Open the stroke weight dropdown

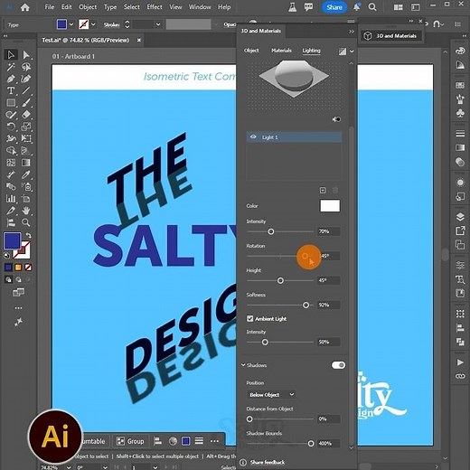[158, 24]
